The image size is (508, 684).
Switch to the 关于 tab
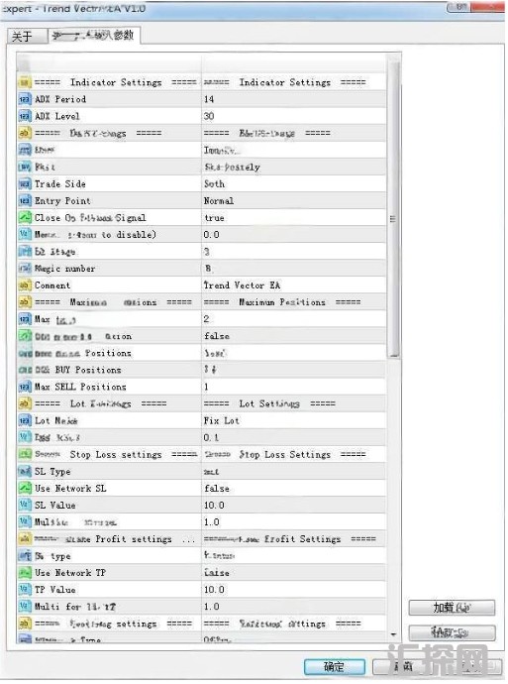[26, 36]
